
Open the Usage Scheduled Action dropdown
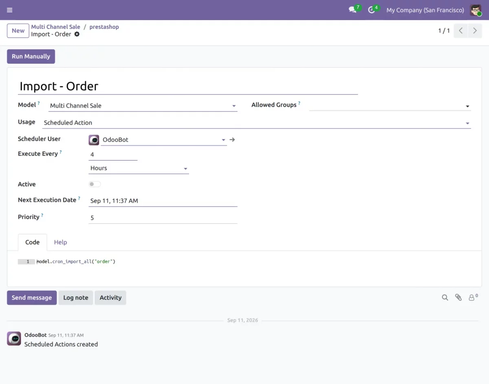click(257, 123)
